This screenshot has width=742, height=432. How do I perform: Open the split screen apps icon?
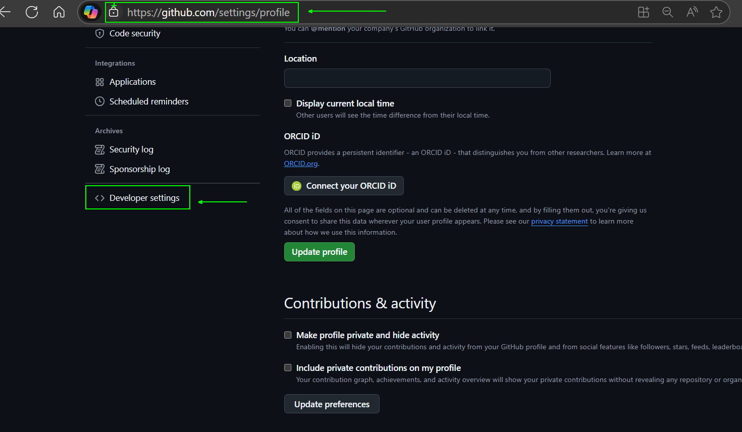(644, 12)
